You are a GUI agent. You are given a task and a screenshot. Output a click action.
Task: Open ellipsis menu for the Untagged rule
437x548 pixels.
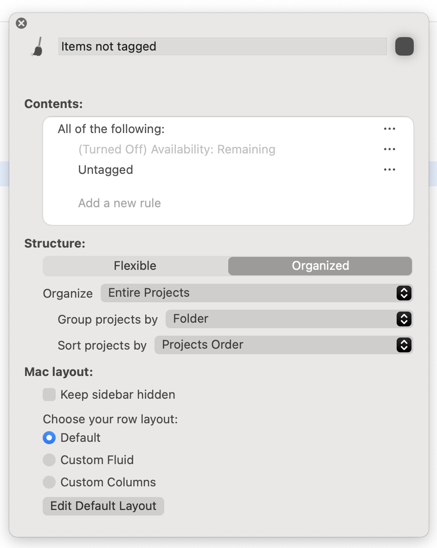[389, 170]
